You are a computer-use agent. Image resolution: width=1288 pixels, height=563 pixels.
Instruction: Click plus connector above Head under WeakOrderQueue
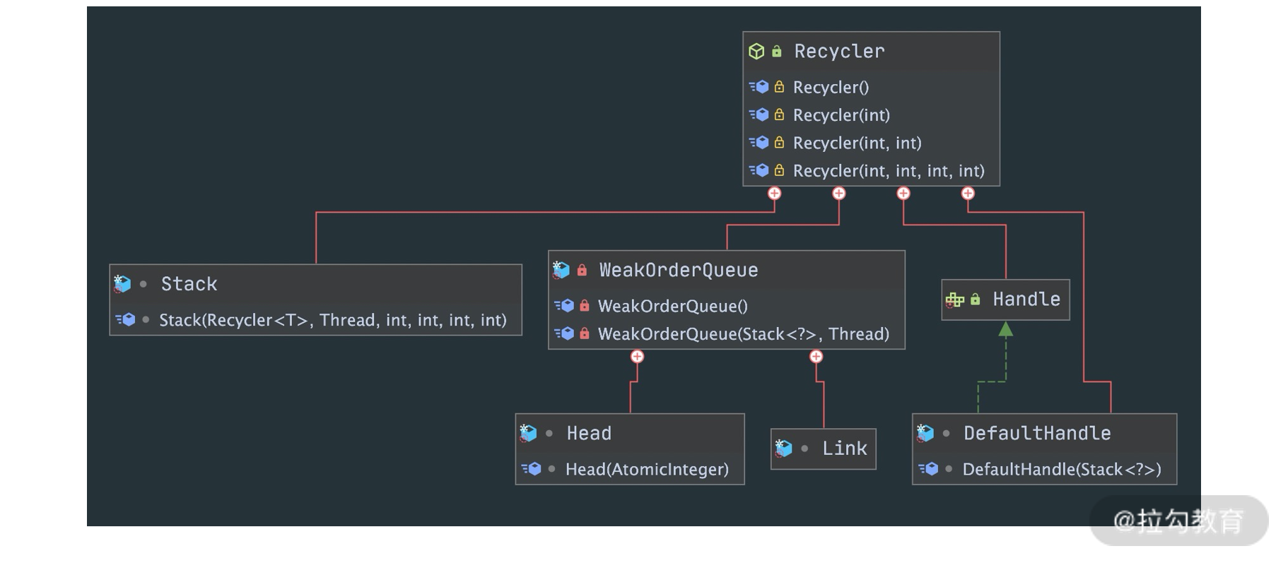click(637, 357)
